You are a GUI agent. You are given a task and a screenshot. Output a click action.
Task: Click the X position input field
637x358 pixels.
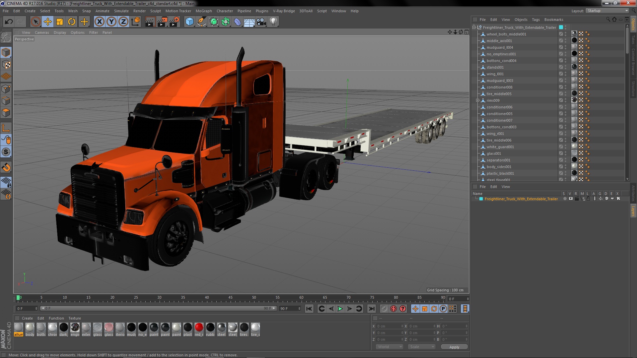click(389, 326)
